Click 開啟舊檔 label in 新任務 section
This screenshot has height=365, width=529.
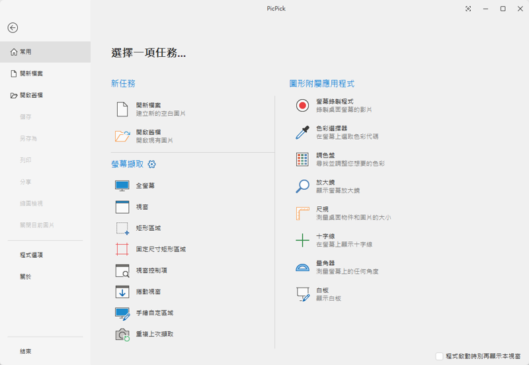pos(148,132)
